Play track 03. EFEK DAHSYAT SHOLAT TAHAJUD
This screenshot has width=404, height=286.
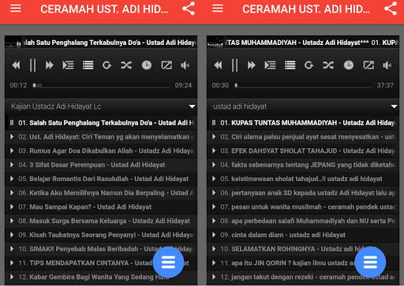[x=303, y=150]
